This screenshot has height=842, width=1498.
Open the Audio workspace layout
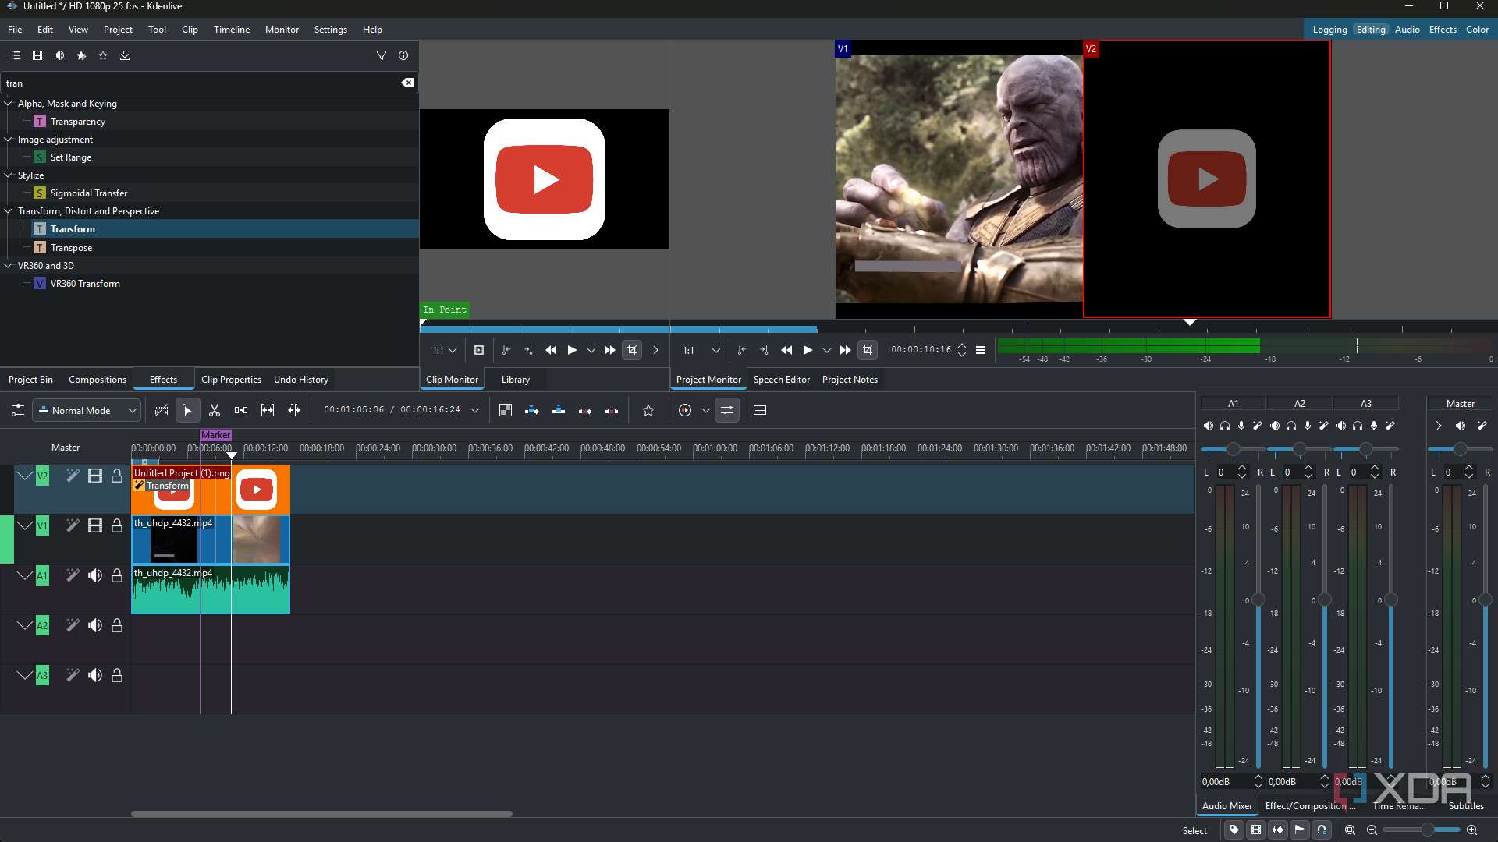(1407, 30)
